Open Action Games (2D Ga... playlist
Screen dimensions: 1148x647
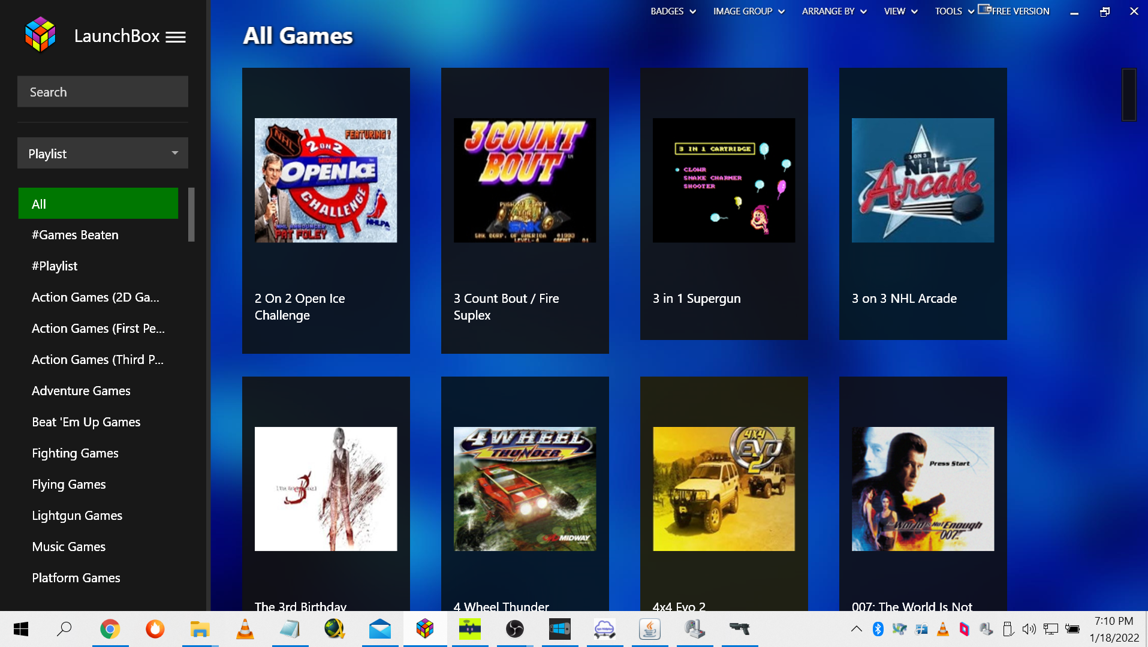(95, 297)
